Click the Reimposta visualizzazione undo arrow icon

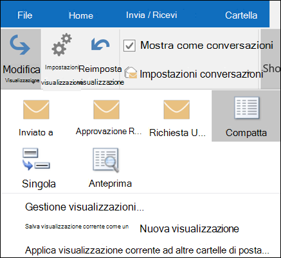pyautogui.click(x=100, y=44)
